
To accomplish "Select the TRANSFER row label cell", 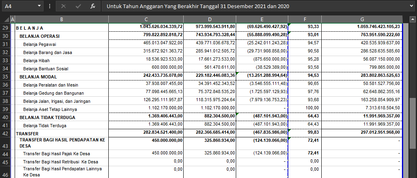I will pyautogui.click(x=61, y=133).
